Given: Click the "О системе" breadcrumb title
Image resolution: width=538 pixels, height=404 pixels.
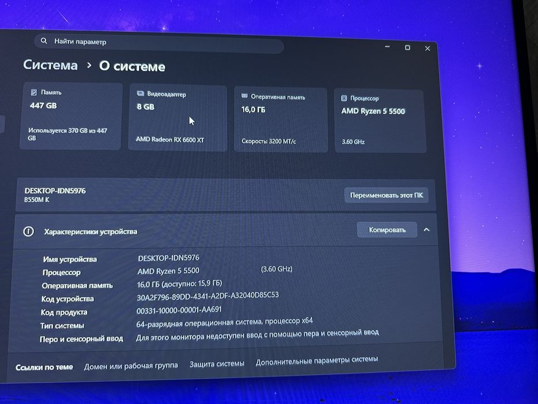Looking at the screenshot, I should (x=132, y=66).
